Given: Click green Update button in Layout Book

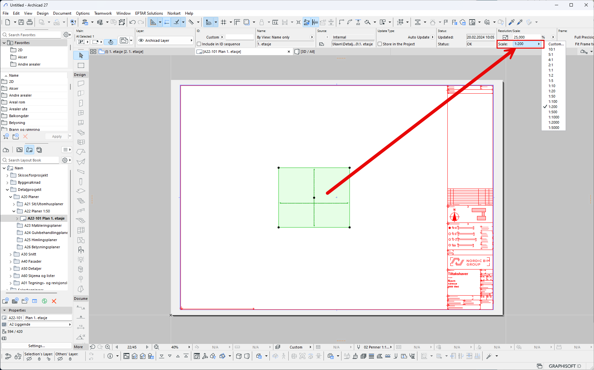Looking at the screenshot, I should click(45, 301).
